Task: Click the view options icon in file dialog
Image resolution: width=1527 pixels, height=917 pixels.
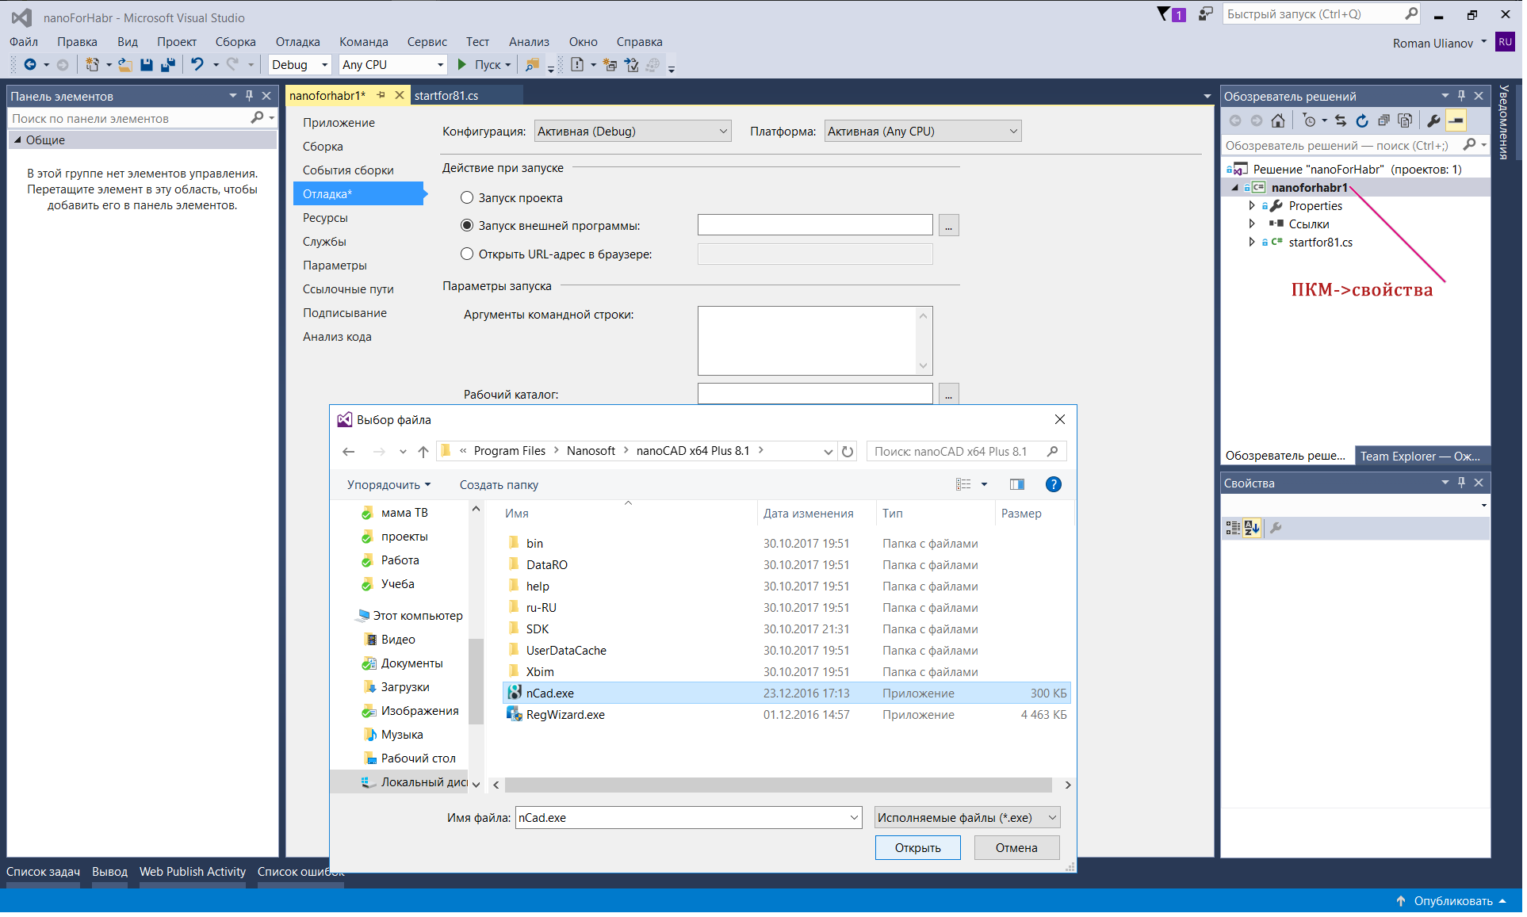Action: (x=963, y=485)
